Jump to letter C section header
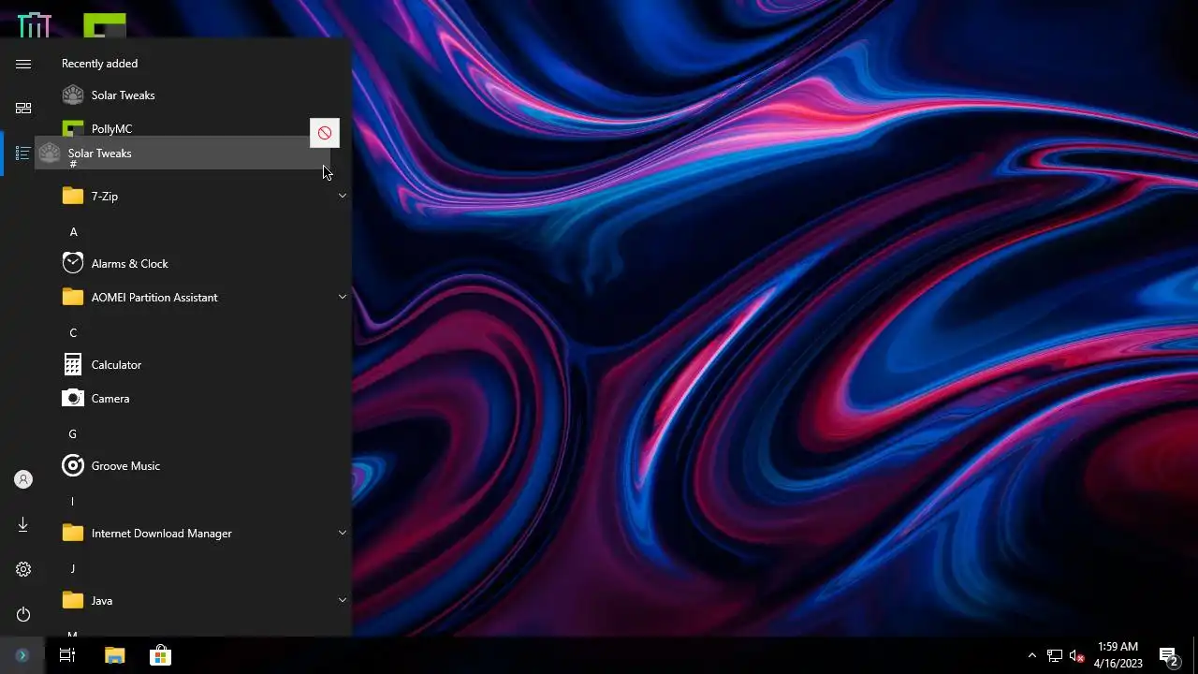This screenshot has width=1198, height=674. [73, 333]
